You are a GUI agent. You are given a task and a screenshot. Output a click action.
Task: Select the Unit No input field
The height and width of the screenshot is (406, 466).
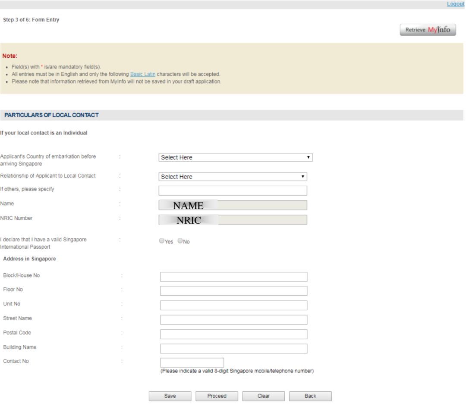pos(233,305)
